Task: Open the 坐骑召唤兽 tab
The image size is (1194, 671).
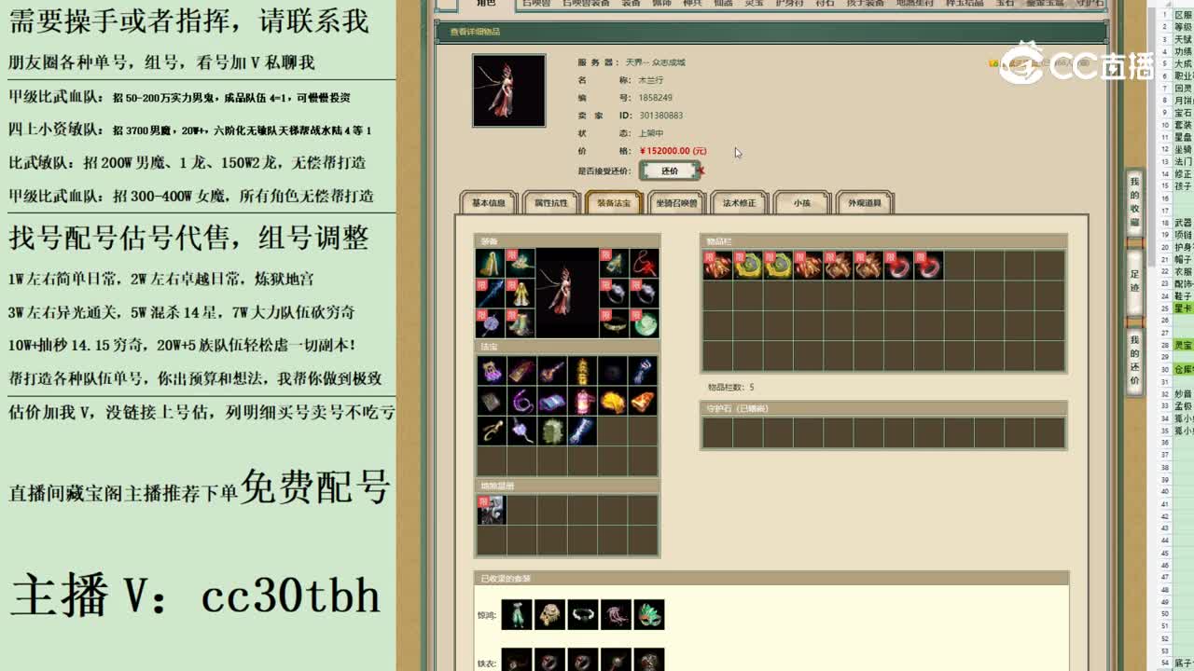Action: click(x=674, y=203)
